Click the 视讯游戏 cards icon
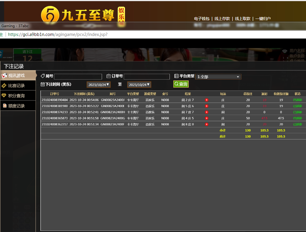The height and width of the screenshot is (232, 306). tap(4, 75)
